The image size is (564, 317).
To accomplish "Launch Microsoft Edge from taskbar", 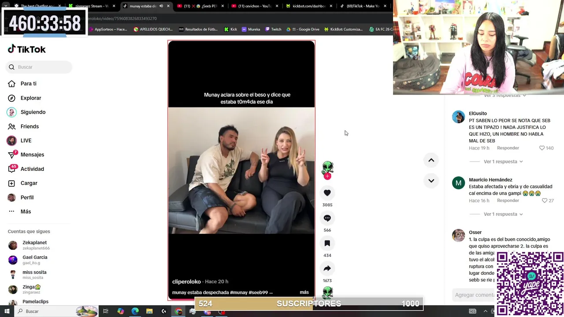I will 135,311.
